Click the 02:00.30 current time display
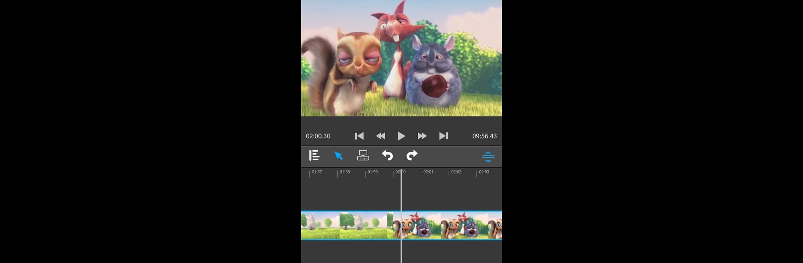Image resolution: width=803 pixels, height=263 pixels. tap(318, 136)
